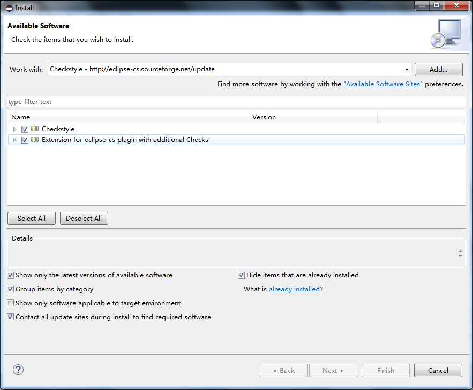Viewport: 473px width, 390px height.
Task: Click the type filter text field
Action: (237, 102)
